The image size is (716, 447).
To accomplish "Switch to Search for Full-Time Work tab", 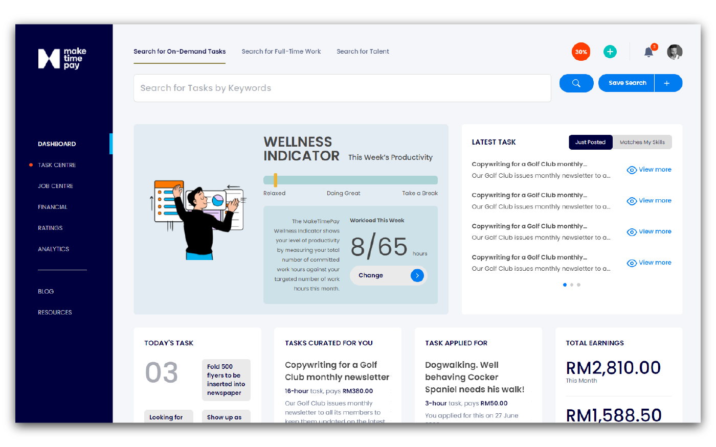I will tap(281, 52).
